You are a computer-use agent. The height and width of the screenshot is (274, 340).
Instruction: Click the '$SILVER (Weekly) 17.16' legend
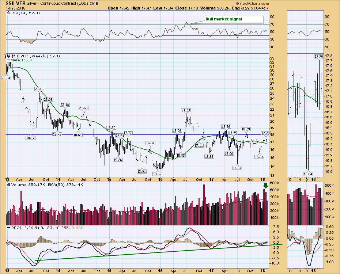click(x=36, y=56)
